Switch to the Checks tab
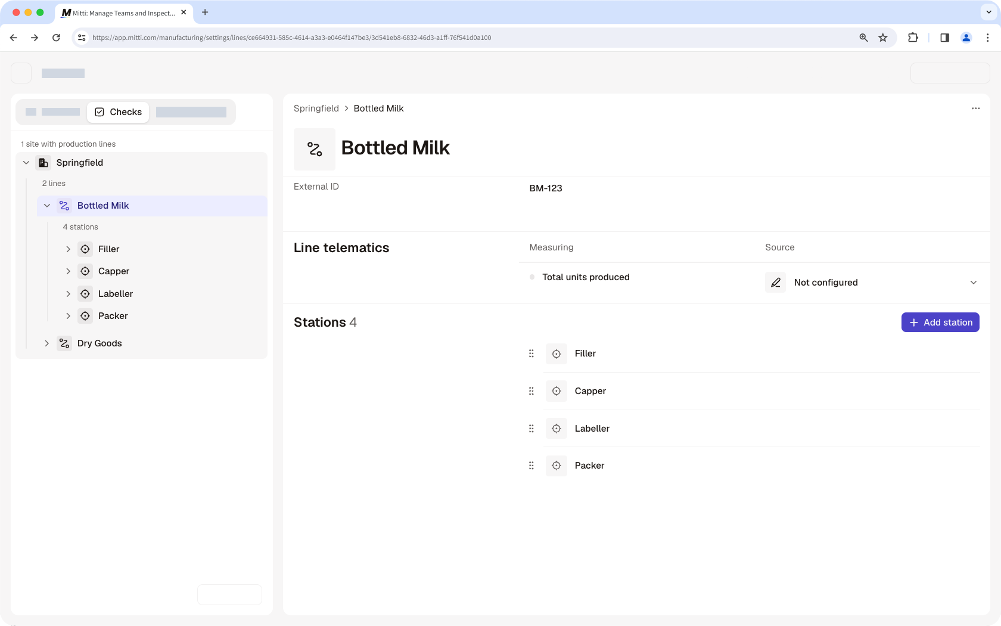This screenshot has width=1001, height=626. point(118,112)
